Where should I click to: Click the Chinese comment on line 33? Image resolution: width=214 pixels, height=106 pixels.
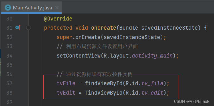[x=97, y=46]
